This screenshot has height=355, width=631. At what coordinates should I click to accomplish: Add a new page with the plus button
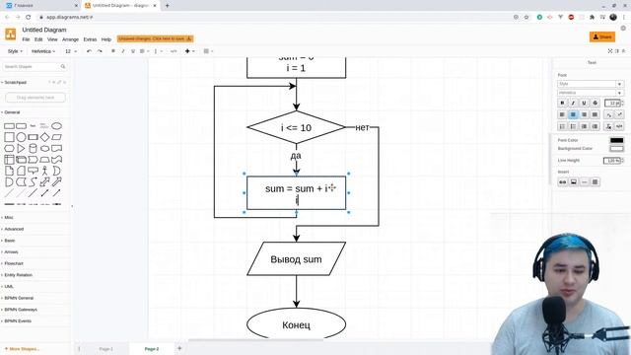click(x=179, y=348)
